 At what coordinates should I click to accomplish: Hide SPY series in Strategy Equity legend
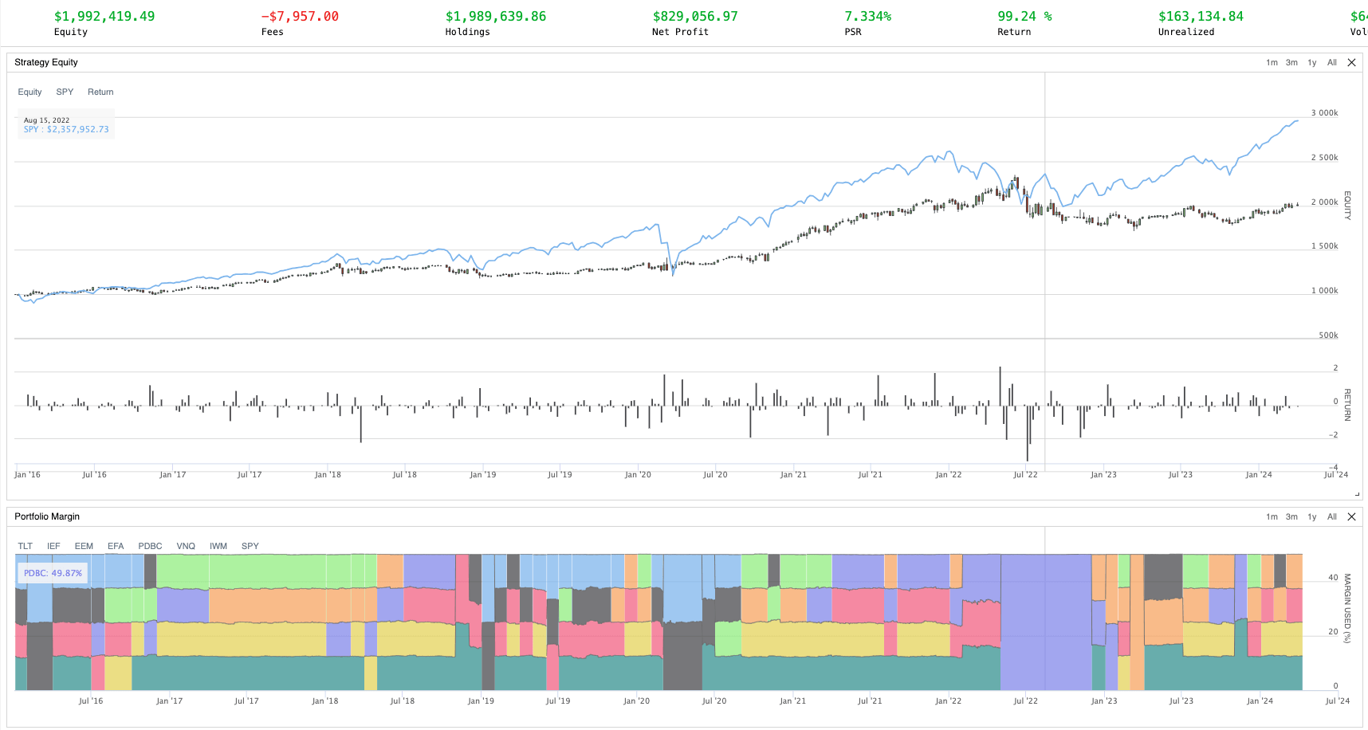coord(65,92)
